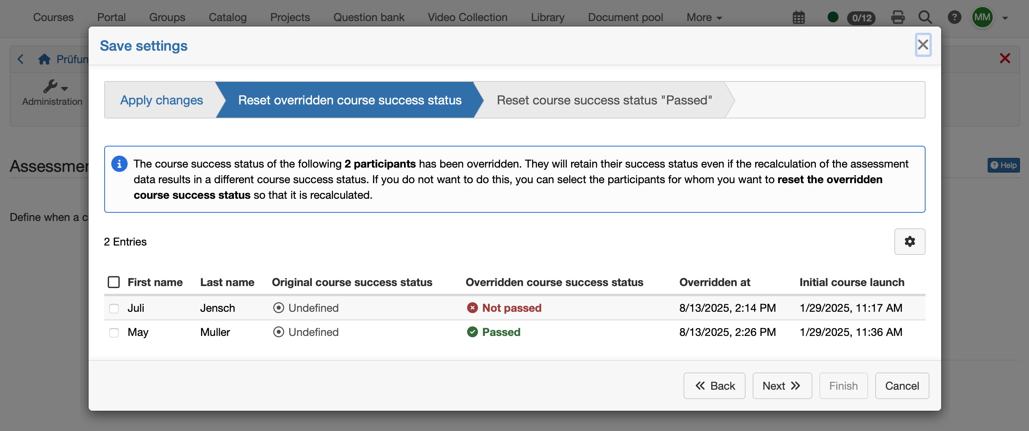Switch to the Apply changes step
The height and width of the screenshot is (431, 1029).
[x=161, y=100]
